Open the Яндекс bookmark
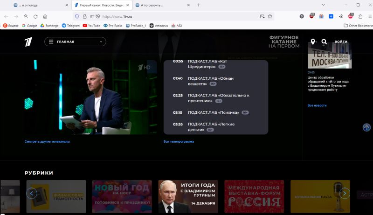Image resolution: width=373 pixels, height=215 pixels. pyautogui.click(x=11, y=26)
